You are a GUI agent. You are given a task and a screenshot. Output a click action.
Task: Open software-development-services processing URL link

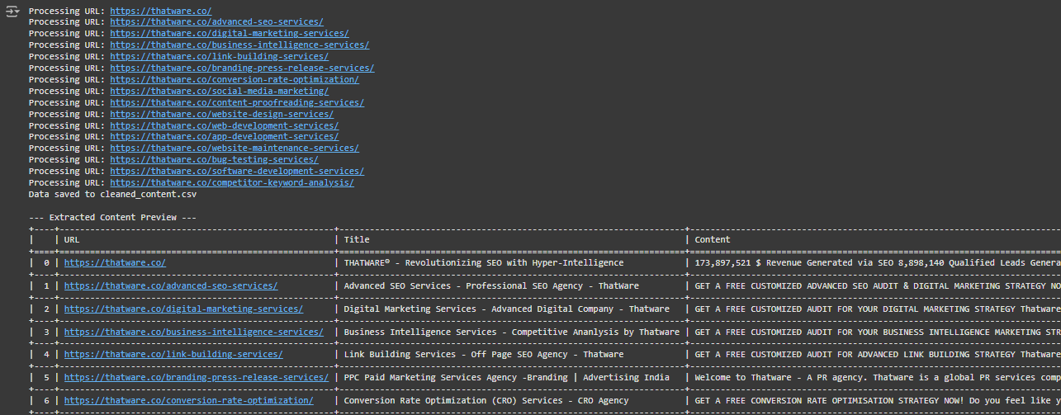click(237, 172)
